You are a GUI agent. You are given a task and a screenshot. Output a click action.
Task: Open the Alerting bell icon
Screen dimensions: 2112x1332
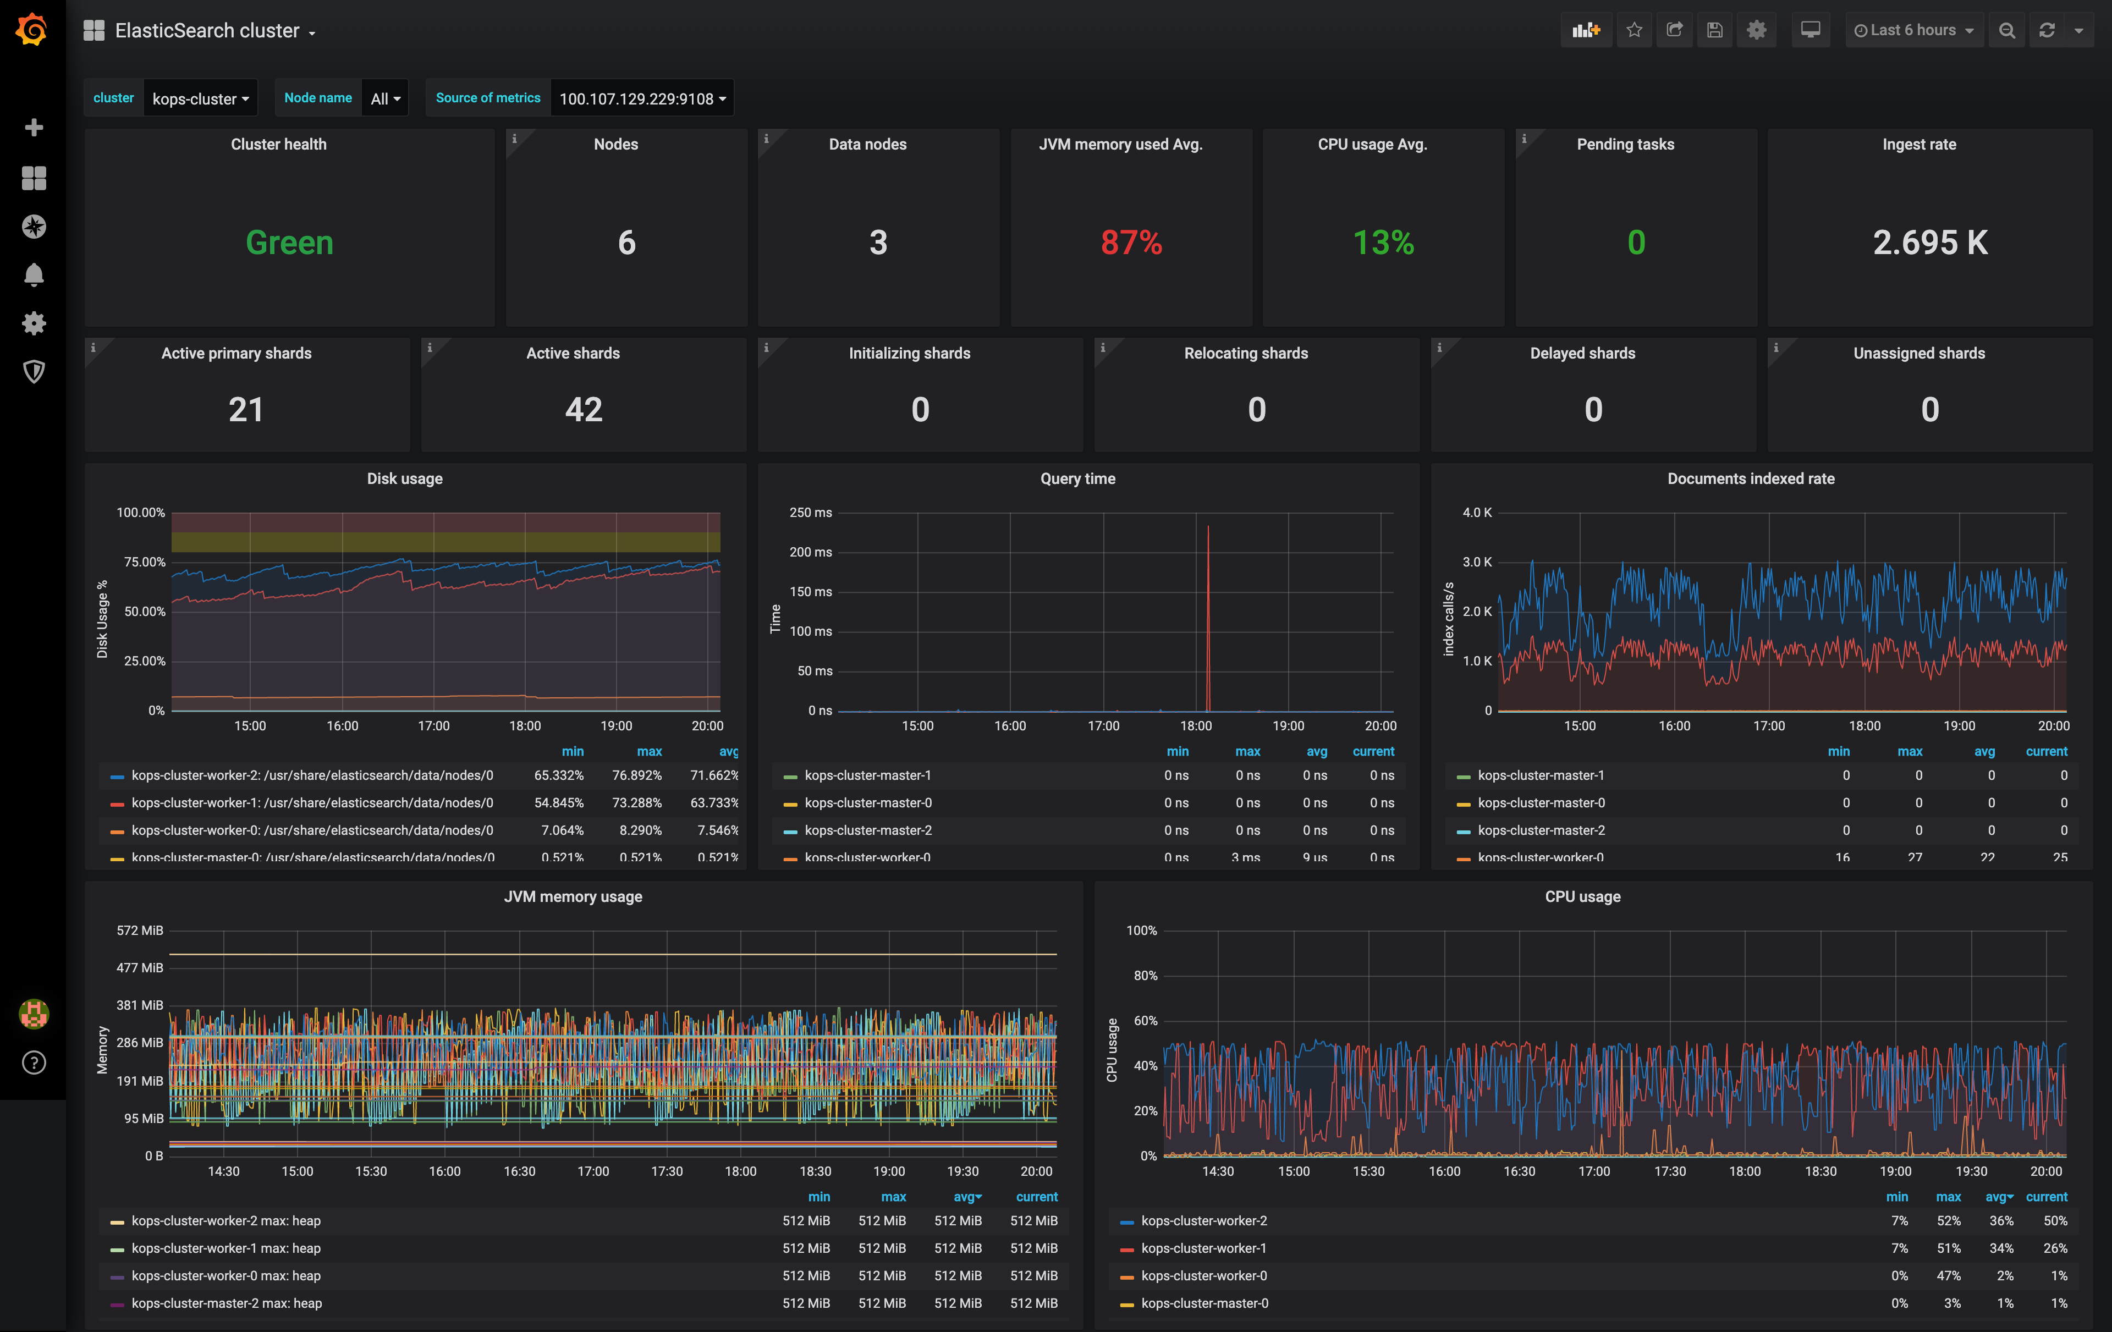tap(34, 276)
